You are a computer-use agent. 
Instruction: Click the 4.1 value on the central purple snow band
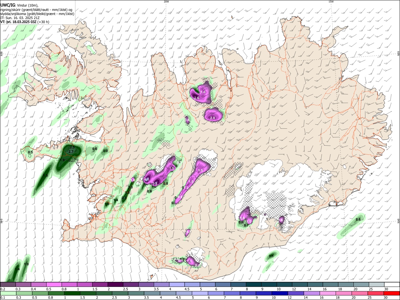tap(146, 180)
